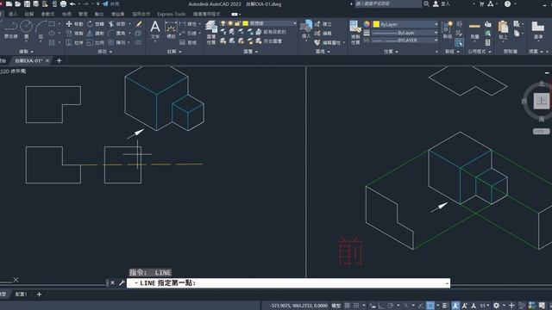Screen dimensions: 552x310
Task: Expand the Layers (圖層) panel
Action: (x=251, y=52)
